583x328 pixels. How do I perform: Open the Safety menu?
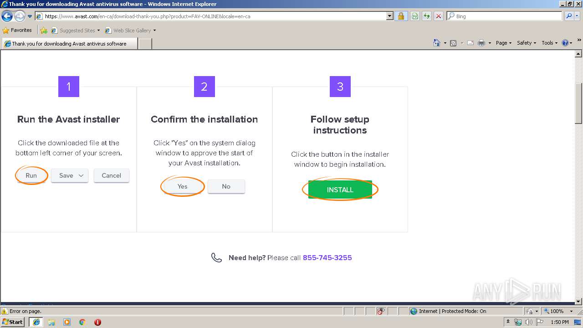[526, 43]
